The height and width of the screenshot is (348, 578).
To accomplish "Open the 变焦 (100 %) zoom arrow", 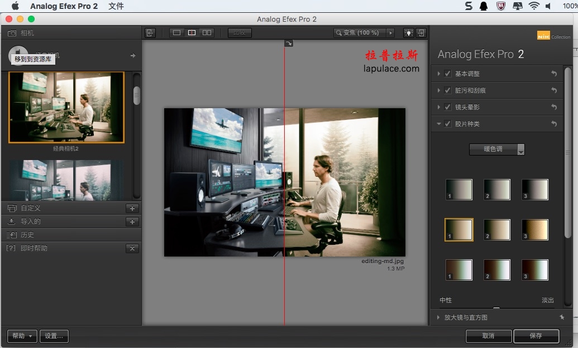I will point(391,33).
